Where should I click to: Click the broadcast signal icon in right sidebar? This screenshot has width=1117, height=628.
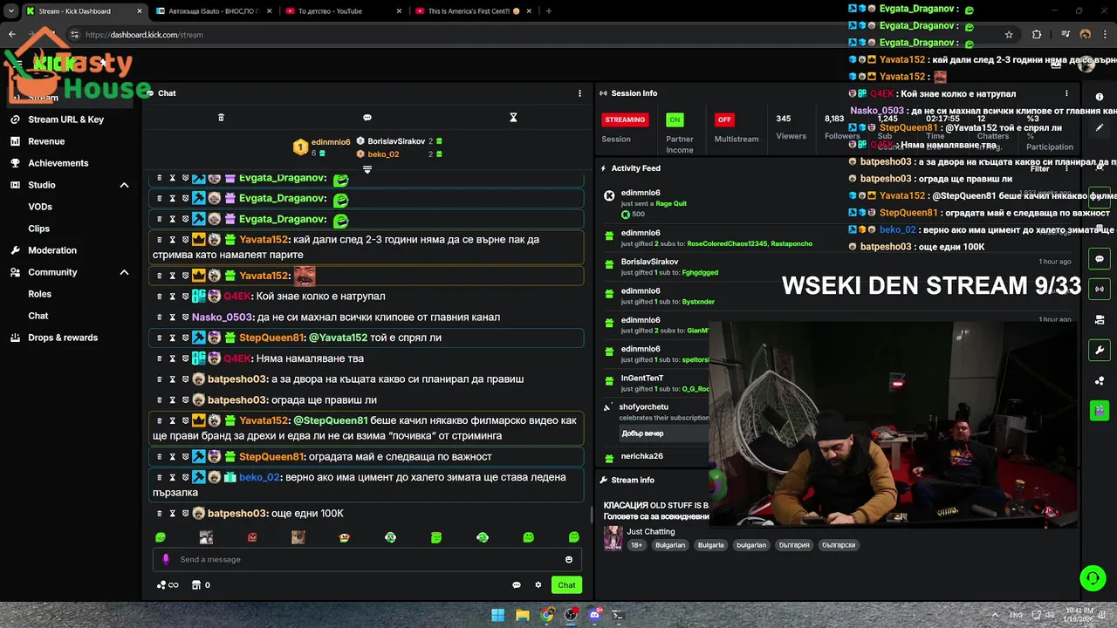[x=1100, y=289]
